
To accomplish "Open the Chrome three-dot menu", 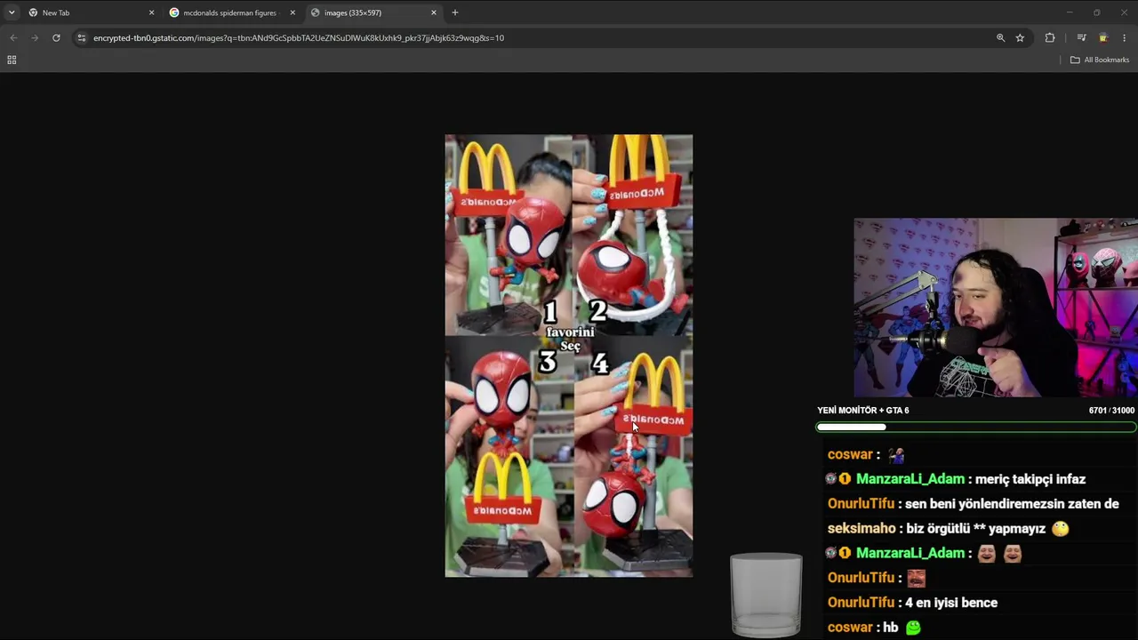I will click(x=1125, y=38).
